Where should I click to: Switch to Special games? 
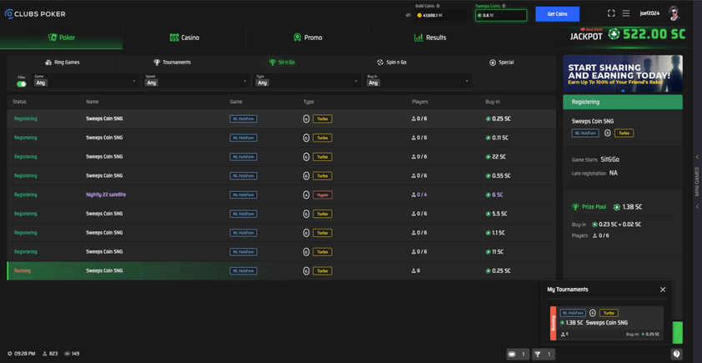click(501, 63)
